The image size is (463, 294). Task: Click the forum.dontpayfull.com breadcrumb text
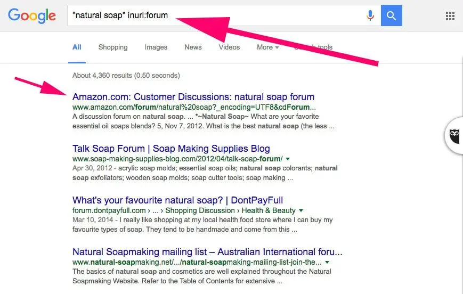(x=184, y=210)
